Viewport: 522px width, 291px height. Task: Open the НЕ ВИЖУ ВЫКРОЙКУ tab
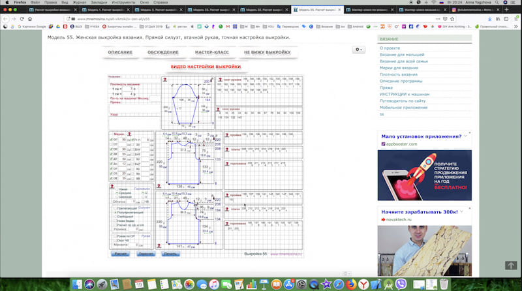268,52
